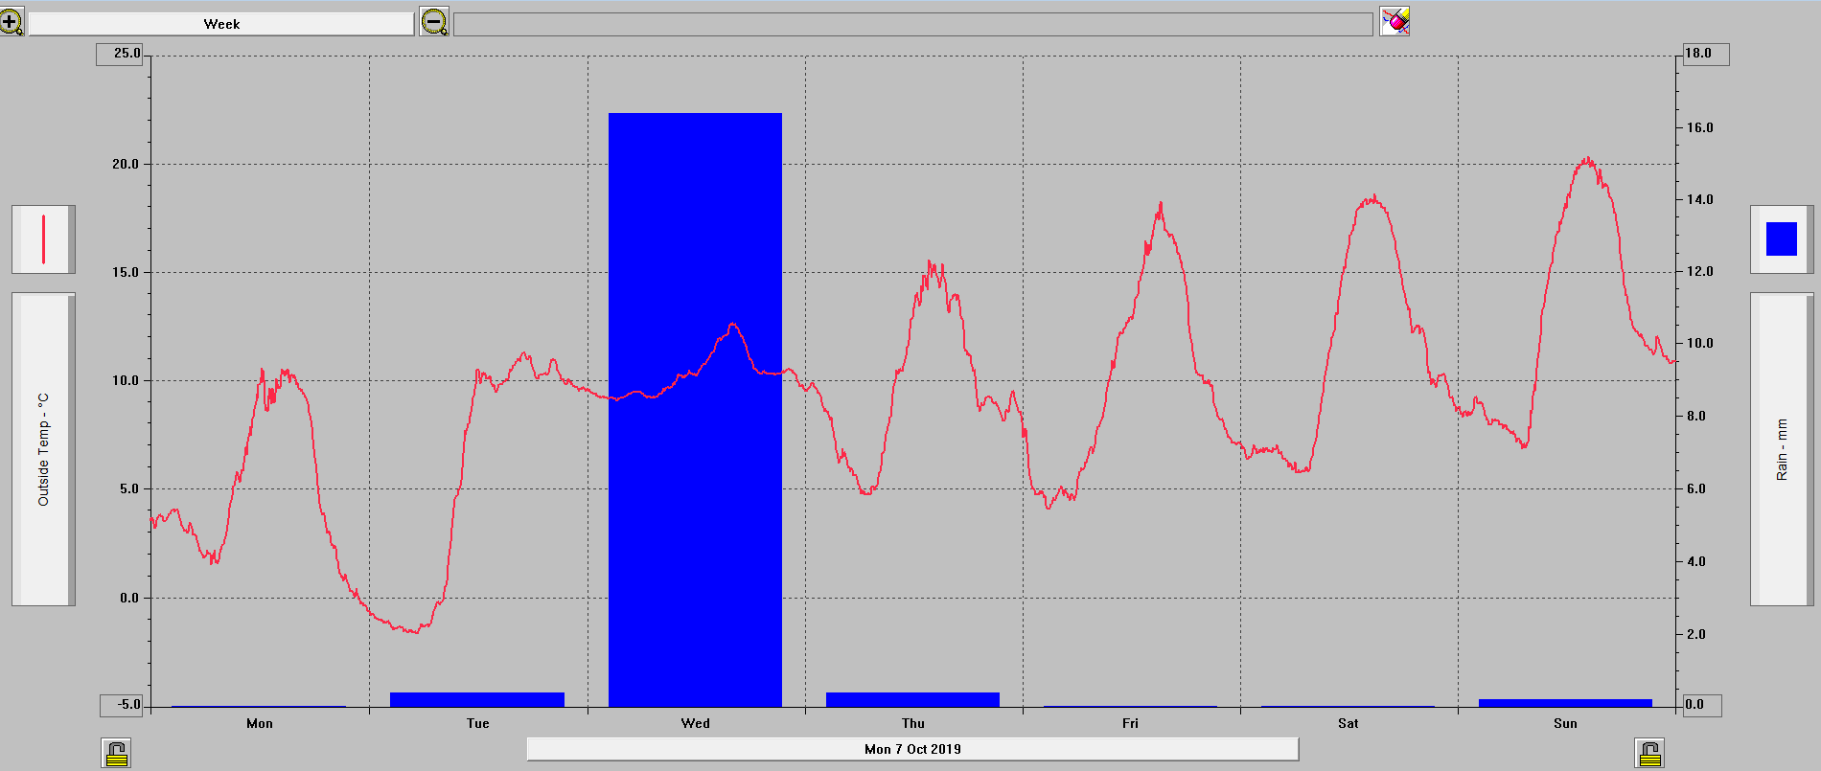
Task: Click the Sunday rain bar
Action: click(1565, 703)
